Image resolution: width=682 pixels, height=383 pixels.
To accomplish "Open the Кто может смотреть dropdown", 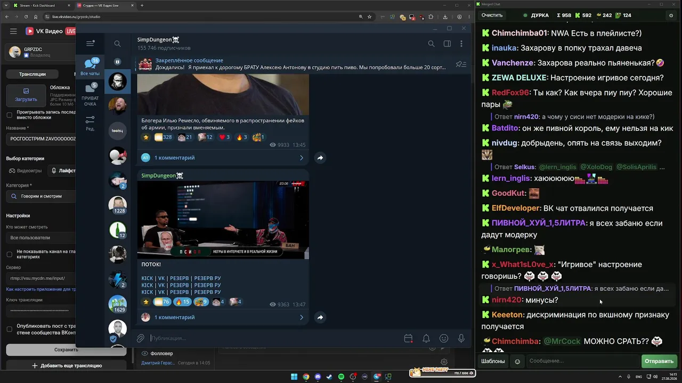I will tap(41, 238).
